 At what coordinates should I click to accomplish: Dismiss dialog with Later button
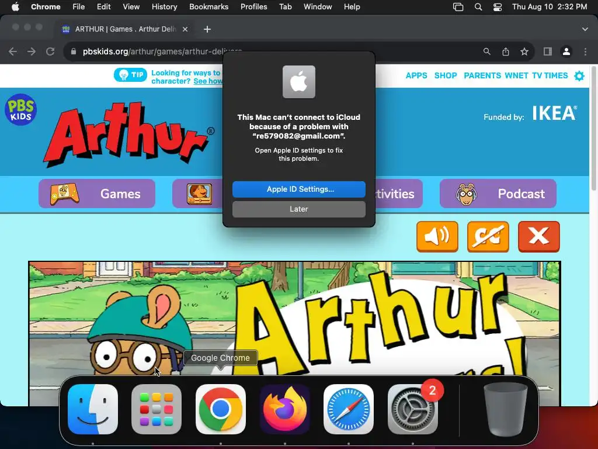(x=298, y=209)
